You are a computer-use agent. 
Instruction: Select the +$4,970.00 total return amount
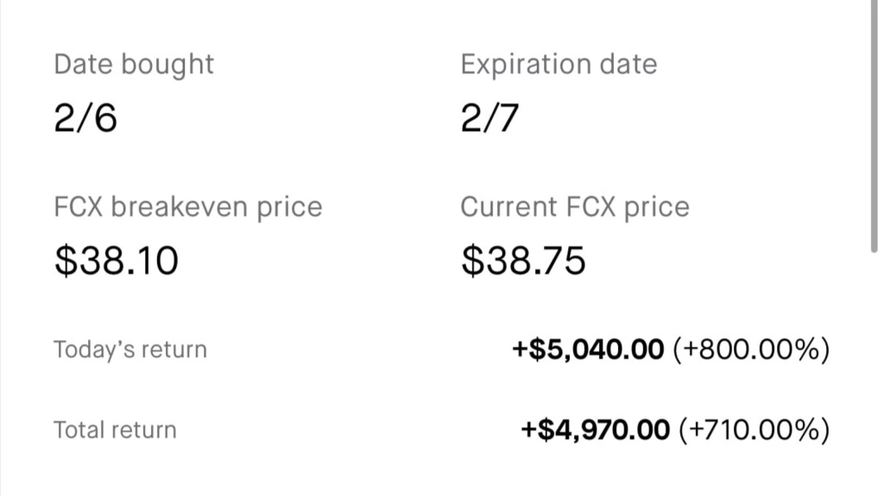(x=595, y=430)
